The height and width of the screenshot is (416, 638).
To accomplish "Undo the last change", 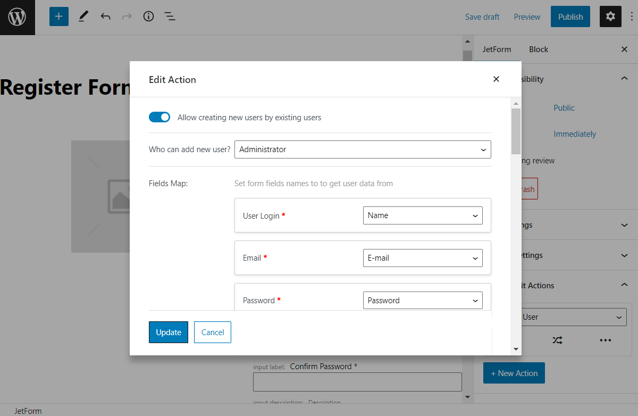I will [105, 16].
